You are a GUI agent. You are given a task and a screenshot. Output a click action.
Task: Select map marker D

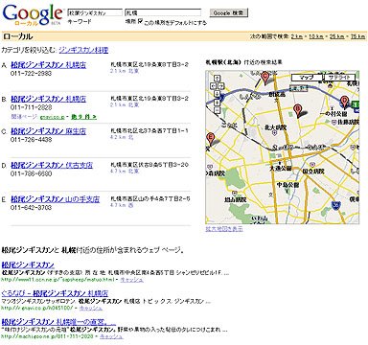[x=344, y=102]
